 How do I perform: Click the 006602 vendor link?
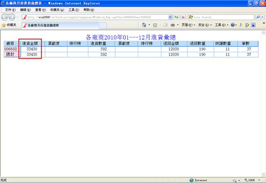pos(11,49)
